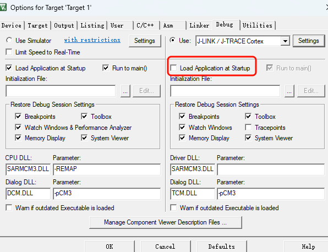Toggle debugger Toolbox checkbox
The width and height of the screenshot is (328, 252).
coord(248,116)
